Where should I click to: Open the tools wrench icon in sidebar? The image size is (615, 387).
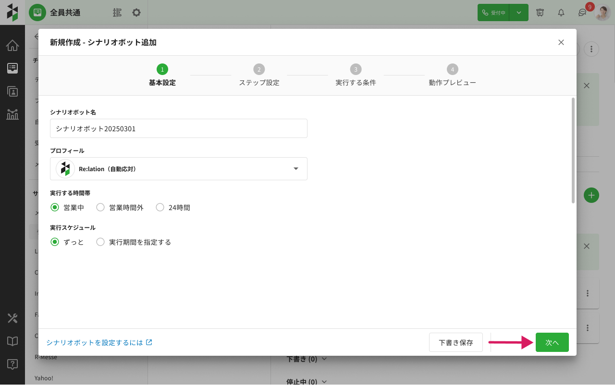pos(12,318)
